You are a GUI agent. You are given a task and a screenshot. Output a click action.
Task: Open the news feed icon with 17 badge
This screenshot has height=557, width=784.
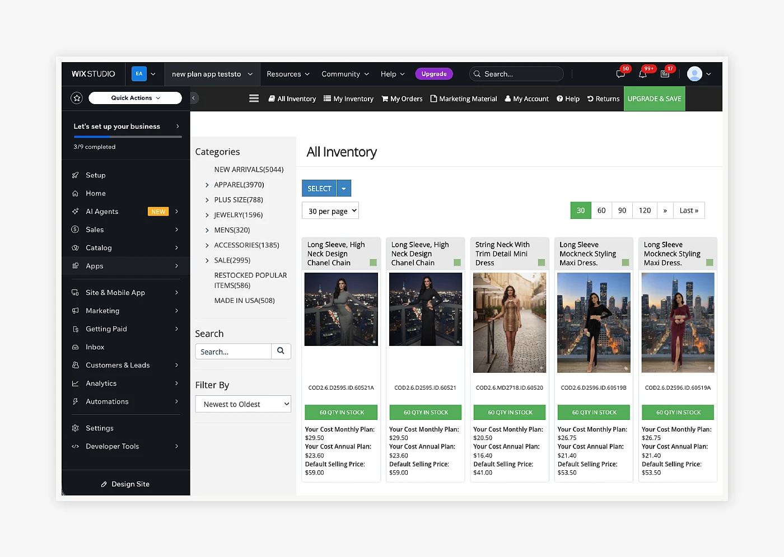[665, 74]
